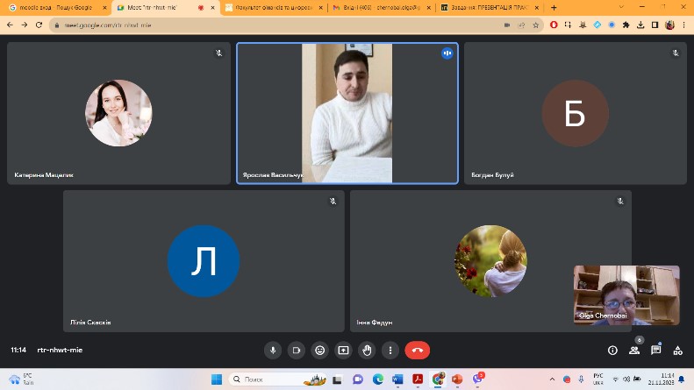Open the emoji reactions button
Viewport: 694px width, 390px height.
coord(319,351)
